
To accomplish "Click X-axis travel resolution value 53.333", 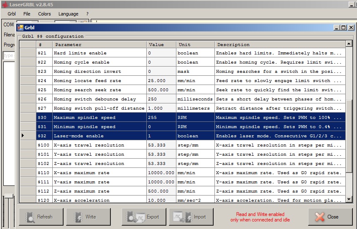I will coord(161,145).
